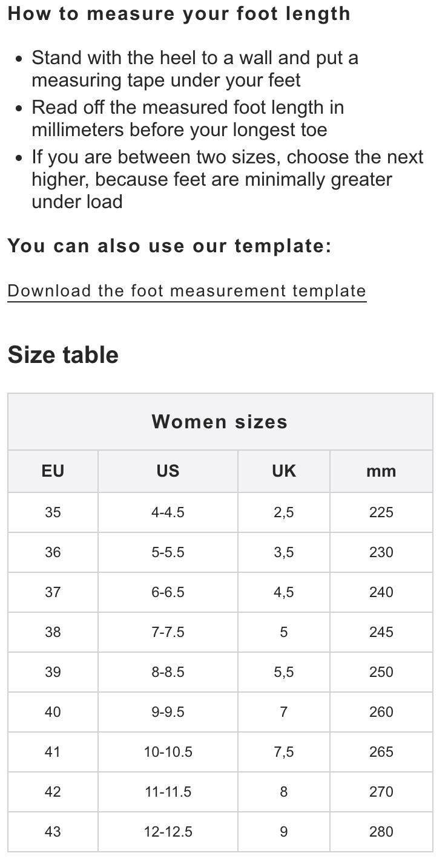
Task: Click the Women sizes table header
Action: tap(220, 422)
